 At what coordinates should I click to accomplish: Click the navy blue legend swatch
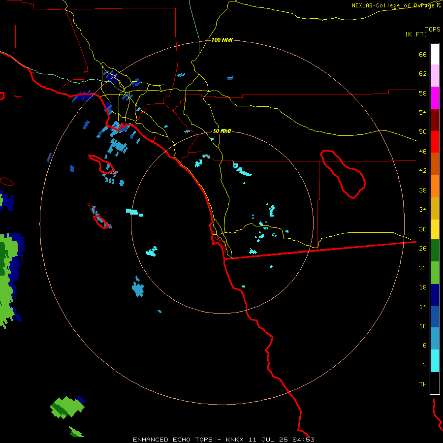click(435, 295)
